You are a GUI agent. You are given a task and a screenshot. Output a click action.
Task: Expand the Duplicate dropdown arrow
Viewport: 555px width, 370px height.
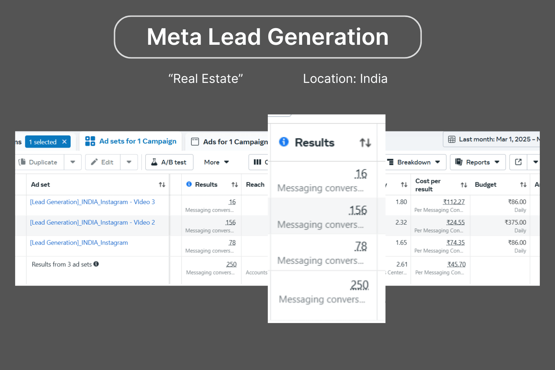pos(73,162)
